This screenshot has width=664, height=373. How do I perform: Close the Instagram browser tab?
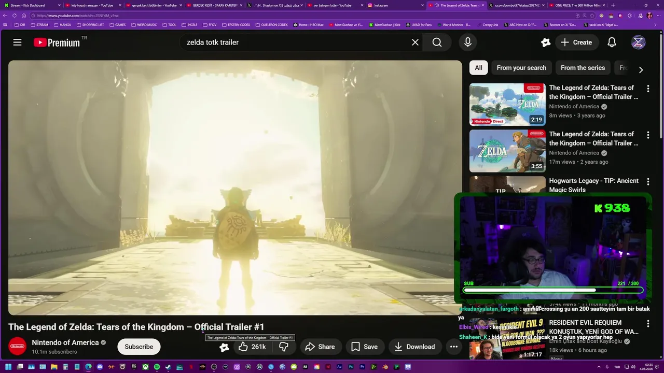423,5
